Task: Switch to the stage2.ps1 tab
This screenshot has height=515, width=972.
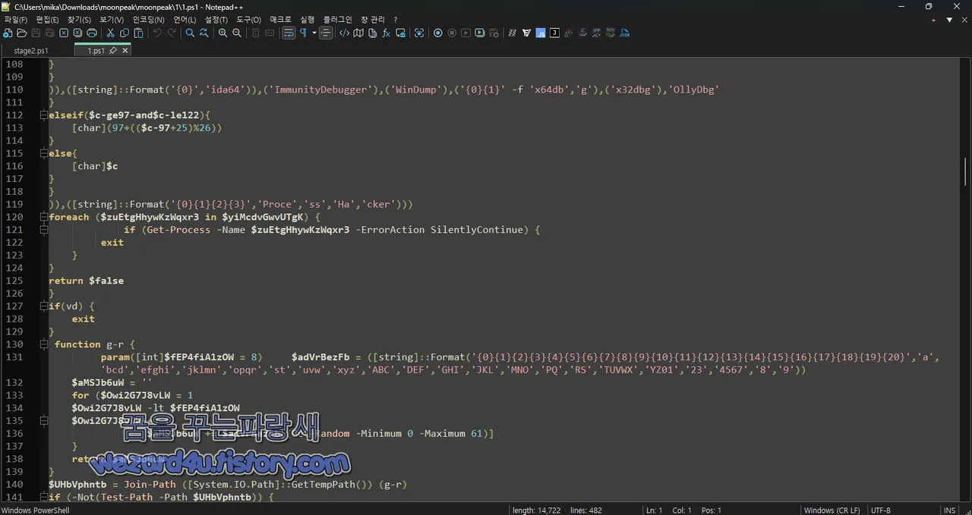Action: coord(30,51)
